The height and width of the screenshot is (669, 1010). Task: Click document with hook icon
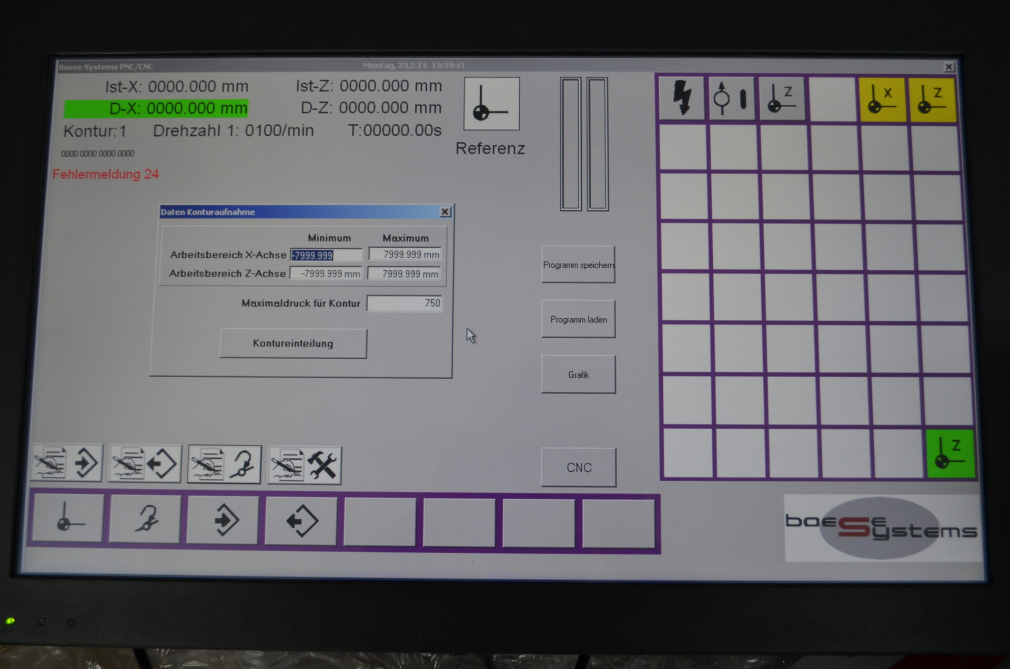pyautogui.click(x=225, y=464)
